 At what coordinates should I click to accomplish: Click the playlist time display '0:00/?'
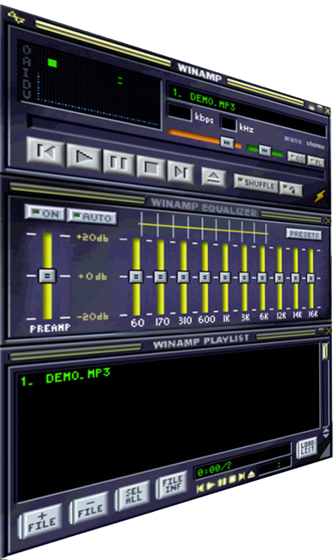214,469
